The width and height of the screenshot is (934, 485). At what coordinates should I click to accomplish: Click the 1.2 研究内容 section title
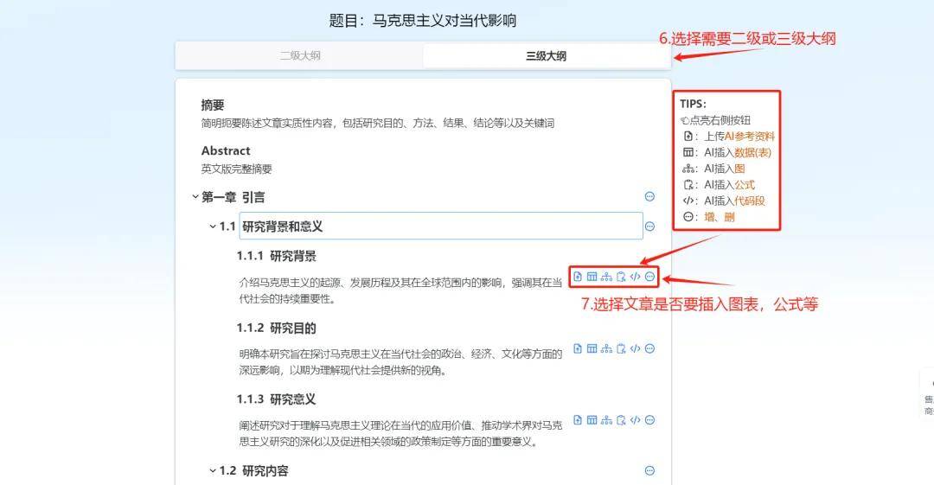click(253, 470)
